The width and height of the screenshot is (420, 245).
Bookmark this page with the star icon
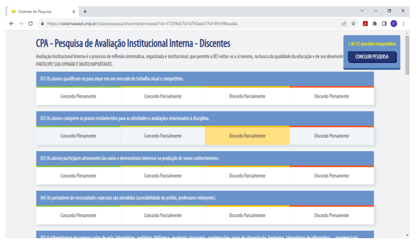(354, 23)
